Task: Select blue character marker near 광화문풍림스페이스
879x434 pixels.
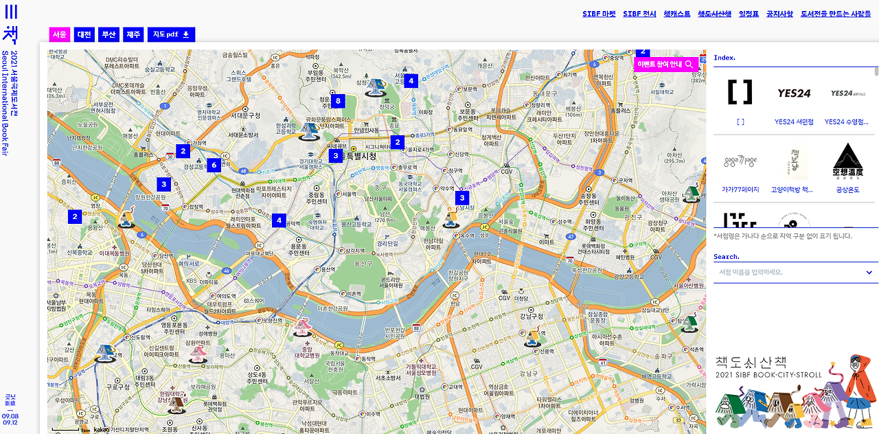Action: (309, 131)
